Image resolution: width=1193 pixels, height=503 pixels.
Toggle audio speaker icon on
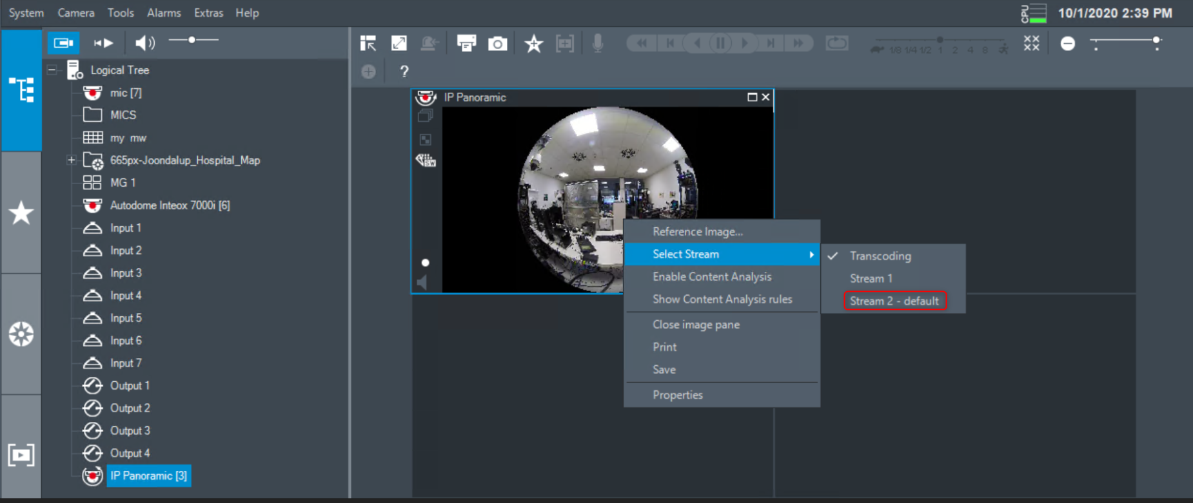click(144, 43)
